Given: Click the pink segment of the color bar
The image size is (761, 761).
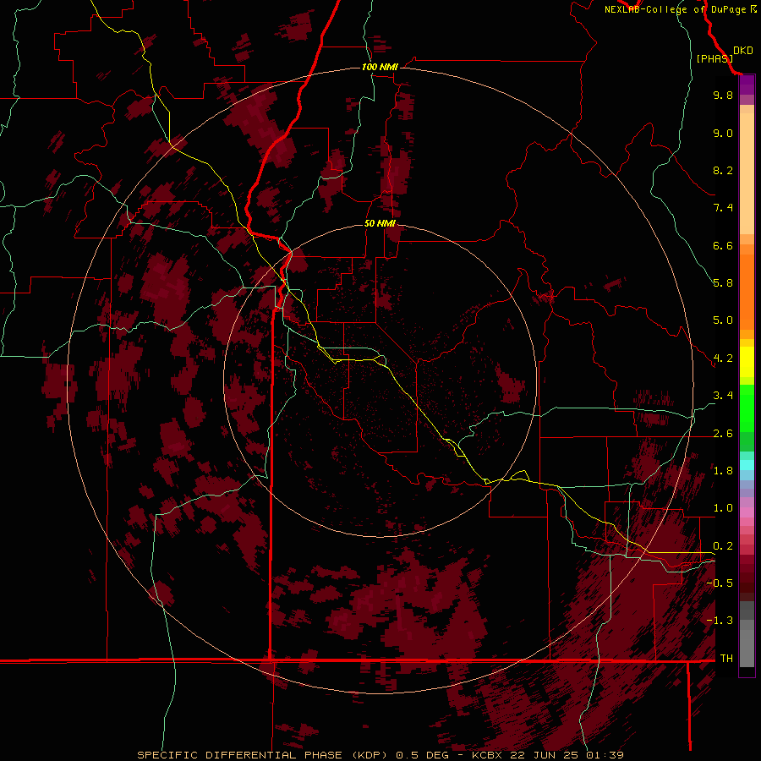Looking at the screenshot, I should click(x=747, y=512).
